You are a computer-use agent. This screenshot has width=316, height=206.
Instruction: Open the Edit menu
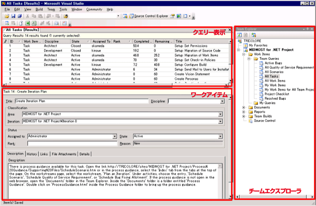tap(17, 9)
